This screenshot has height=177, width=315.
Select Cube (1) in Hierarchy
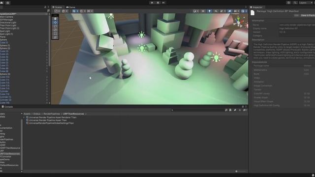click(4, 43)
